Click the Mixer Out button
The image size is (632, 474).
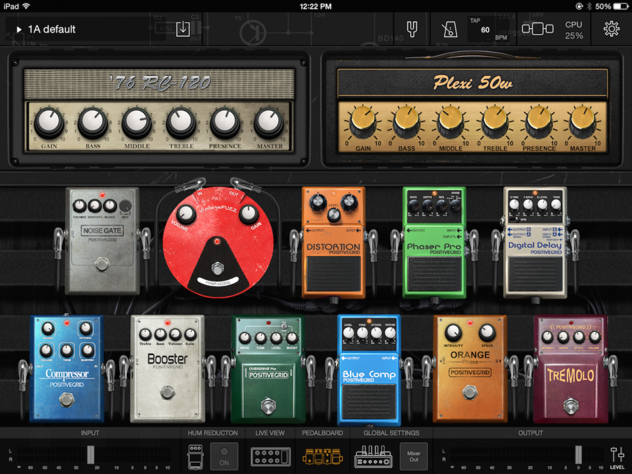[x=413, y=456]
